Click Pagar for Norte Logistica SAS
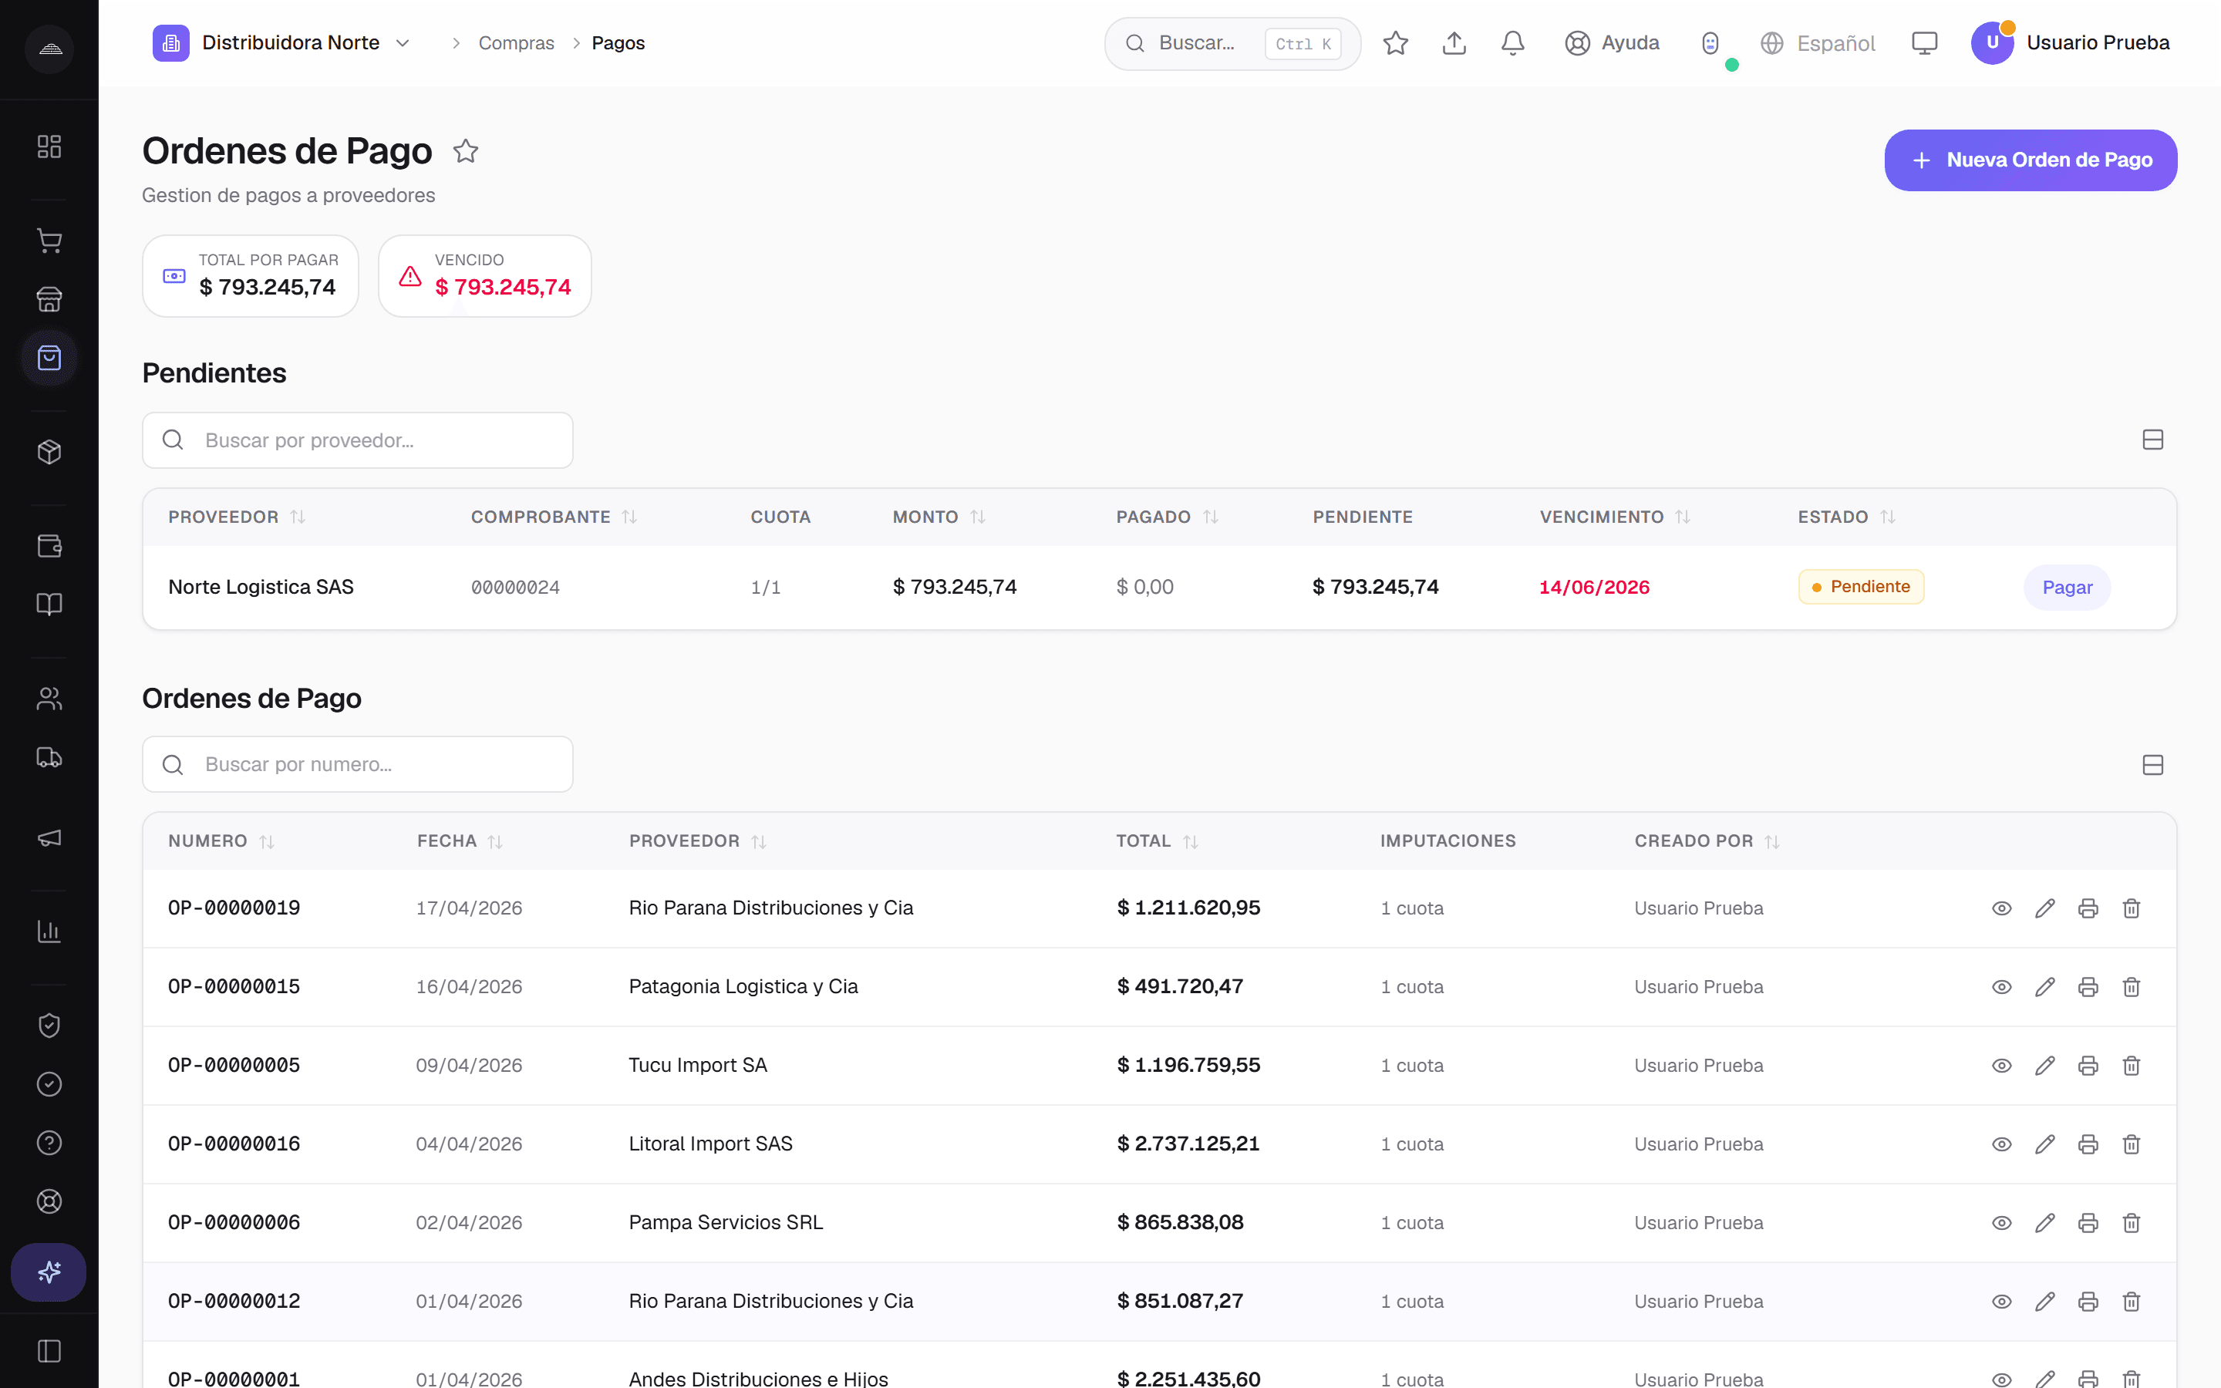 2067,588
